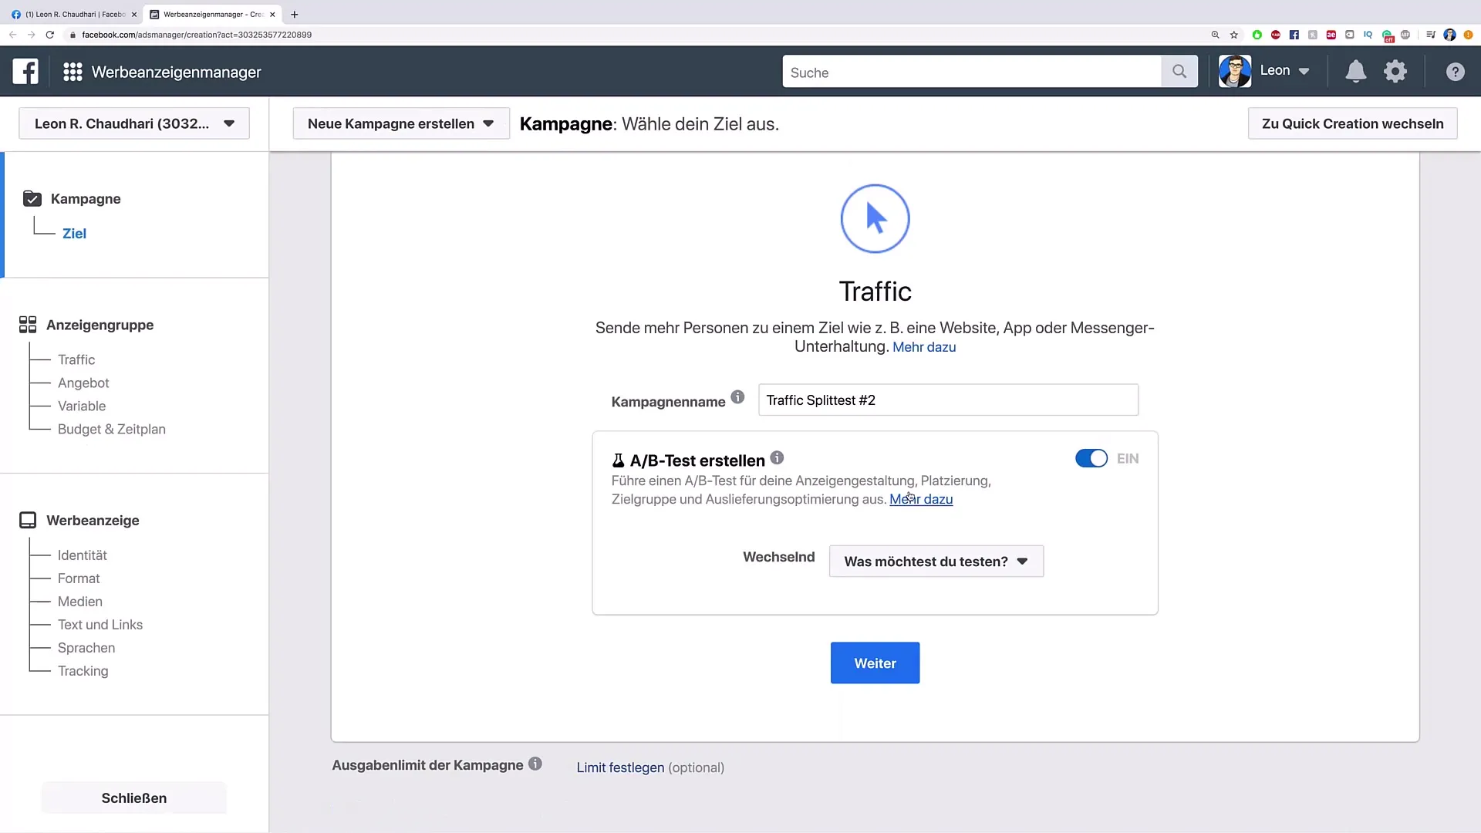Show info tooltip for Ausgabenlimit der Kampagne
Viewport: 1481px width, 833px height.
(x=535, y=764)
